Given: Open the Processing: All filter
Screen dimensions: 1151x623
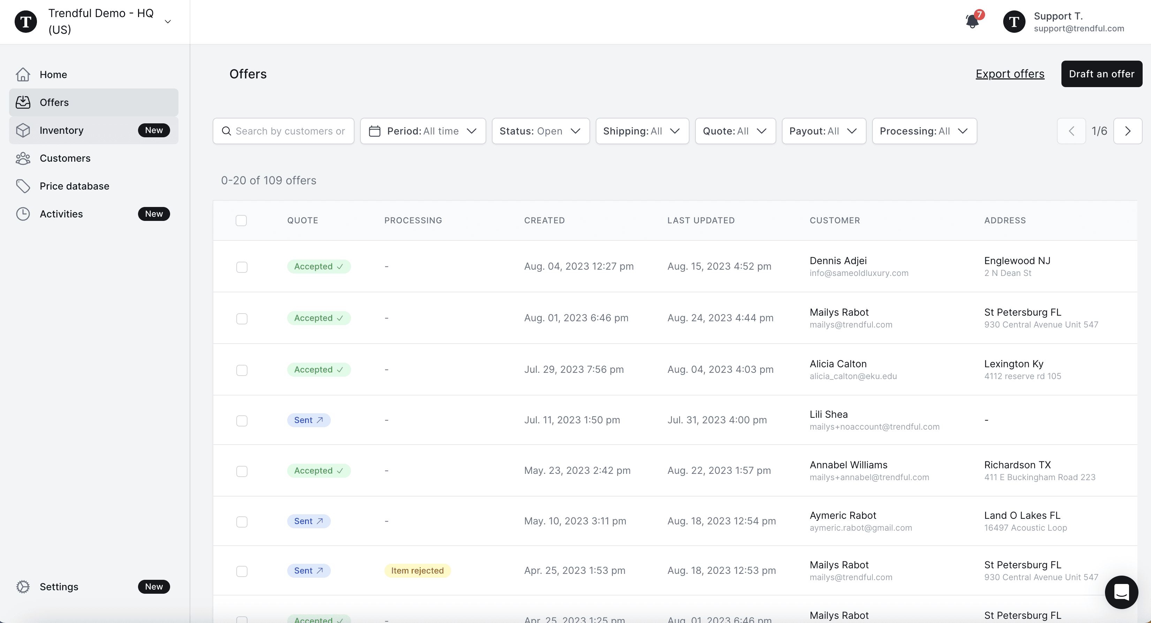Looking at the screenshot, I should (924, 131).
